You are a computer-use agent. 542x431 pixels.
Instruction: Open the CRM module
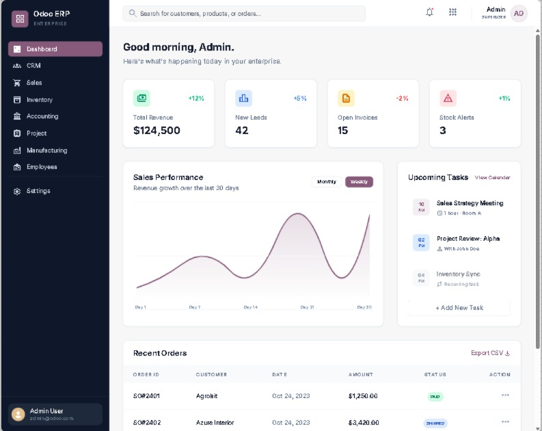coord(55,66)
